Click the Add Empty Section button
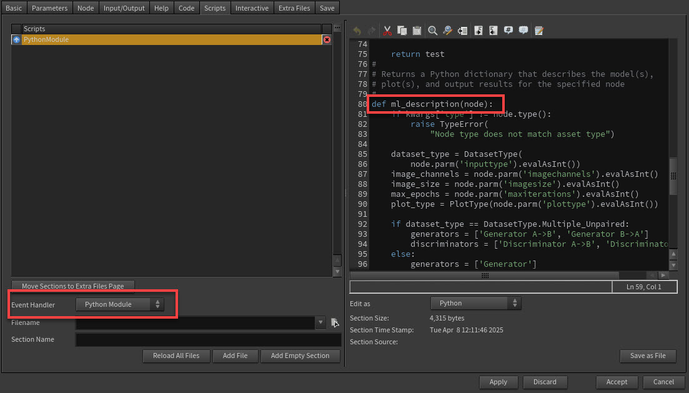This screenshot has height=393, width=689. (x=300, y=356)
